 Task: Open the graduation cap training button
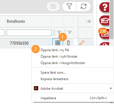(x=104, y=20)
